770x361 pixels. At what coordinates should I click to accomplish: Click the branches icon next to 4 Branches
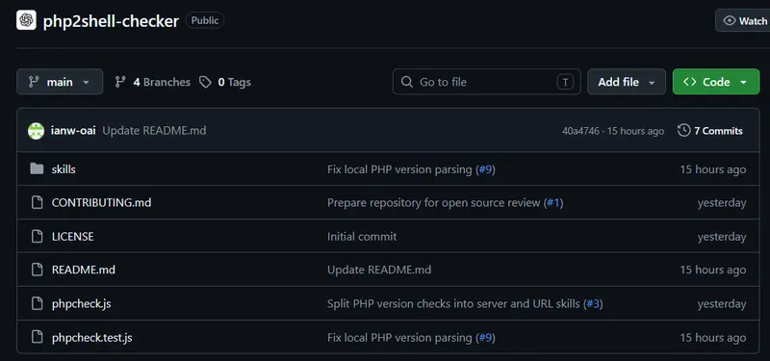point(119,82)
